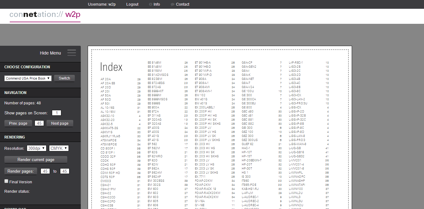424x209 pixels.
Task: Click the render start page field
Action: (x=45, y=171)
